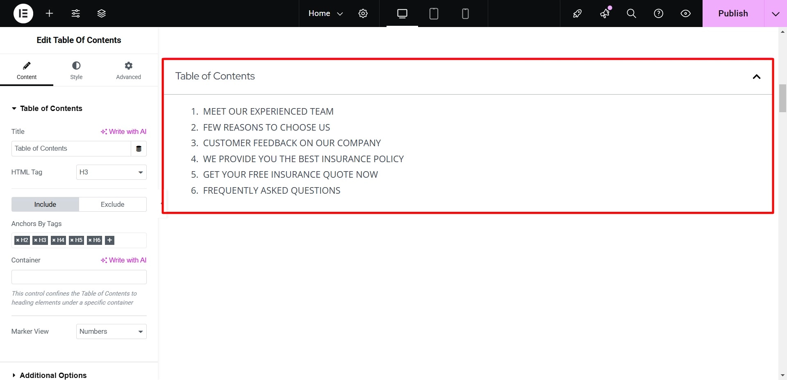The height and width of the screenshot is (380, 787).
Task: Remove the H5 anchor tag
Action: click(72, 240)
